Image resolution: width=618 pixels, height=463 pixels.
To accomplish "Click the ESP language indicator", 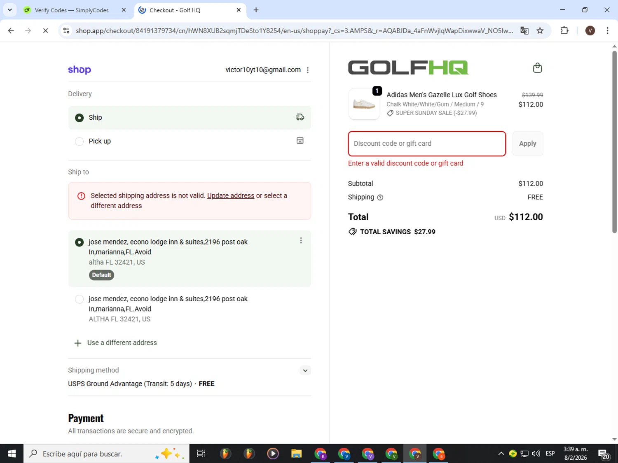I will coord(550,454).
